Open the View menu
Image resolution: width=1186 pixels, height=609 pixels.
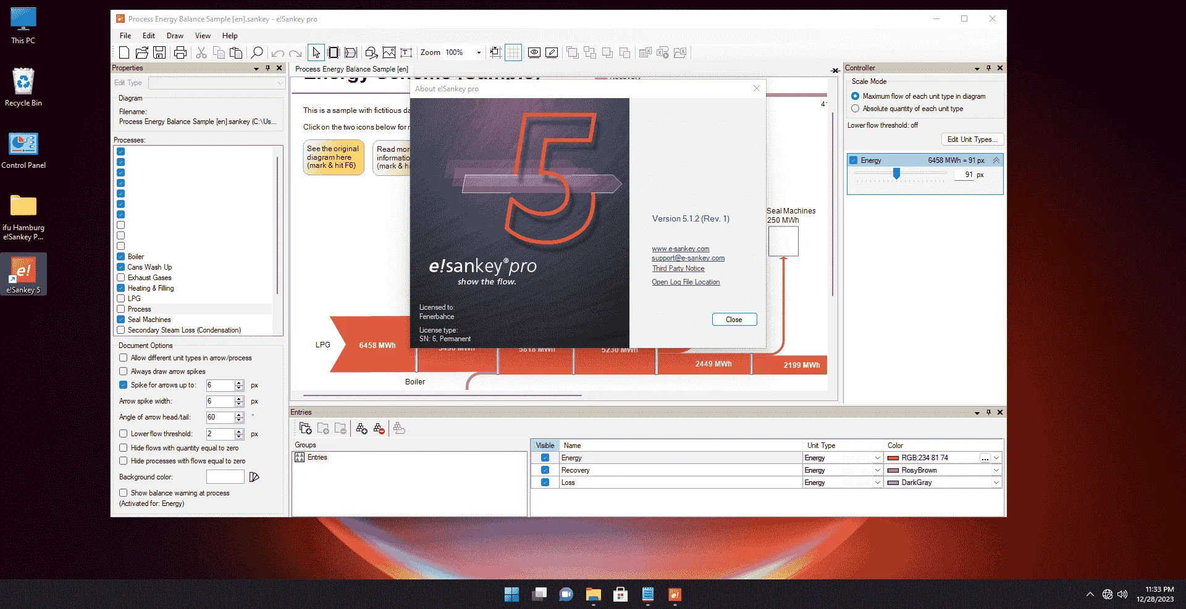point(203,36)
